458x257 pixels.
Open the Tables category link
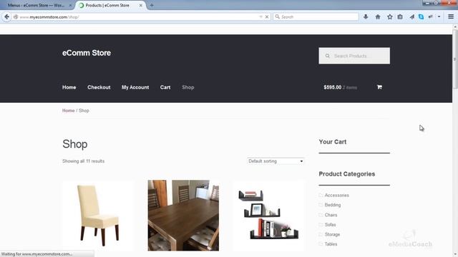[331, 244]
